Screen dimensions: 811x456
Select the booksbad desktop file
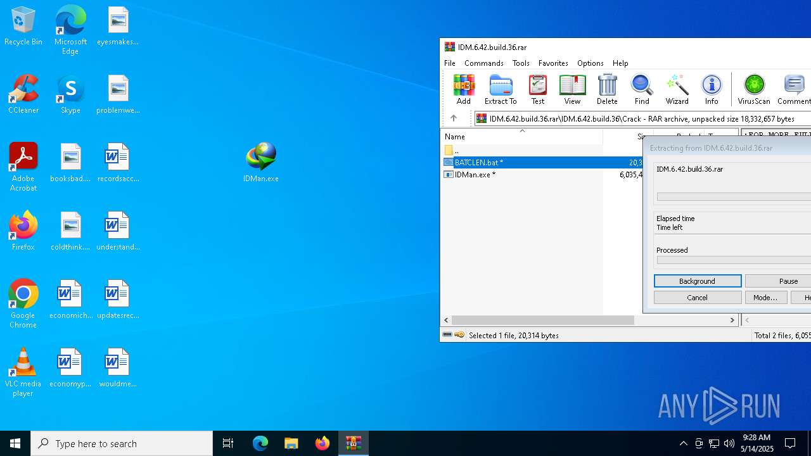pos(70,163)
